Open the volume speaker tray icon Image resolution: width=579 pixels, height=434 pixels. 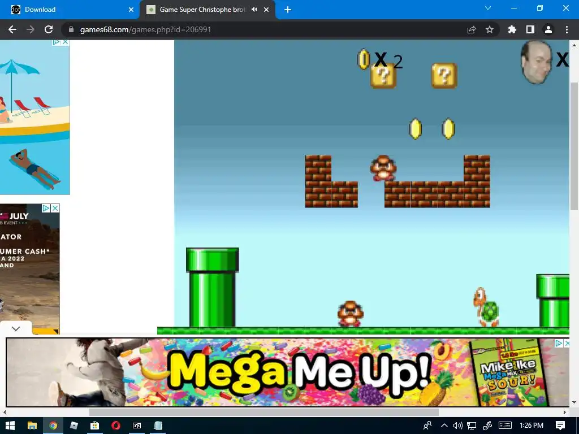(x=458, y=426)
